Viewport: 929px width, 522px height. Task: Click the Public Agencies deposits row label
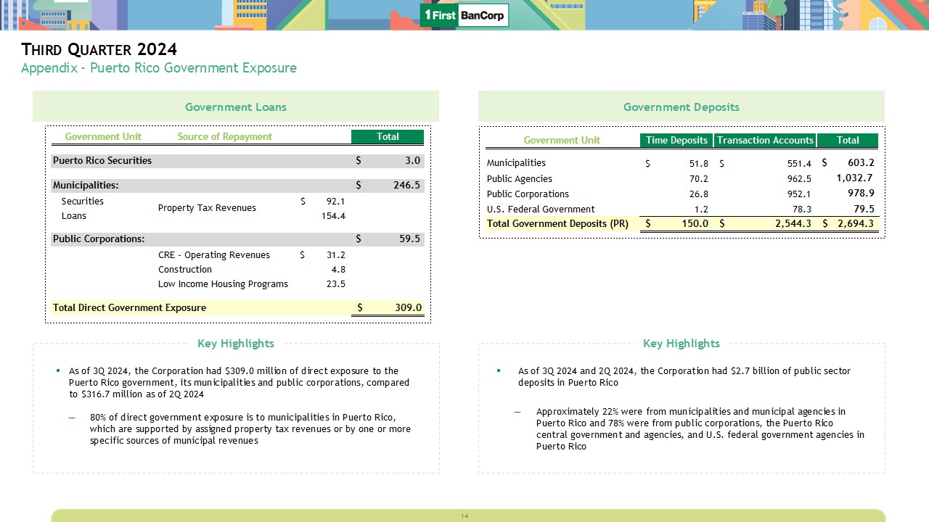pos(519,178)
